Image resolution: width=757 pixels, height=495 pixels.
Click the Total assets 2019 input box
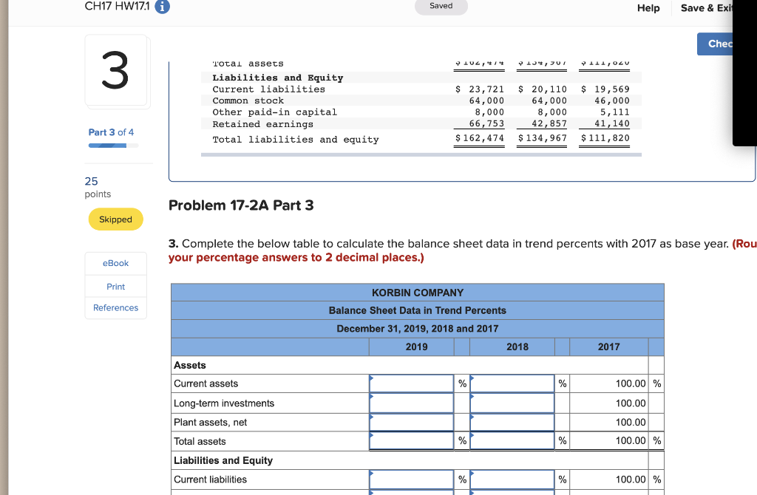(x=411, y=440)
